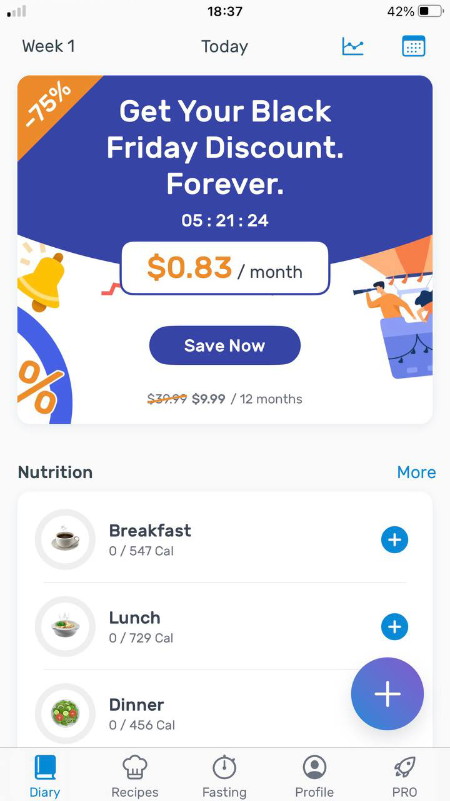
Task: Add food to Lunch with plus icon
Action: click(394, 626)
